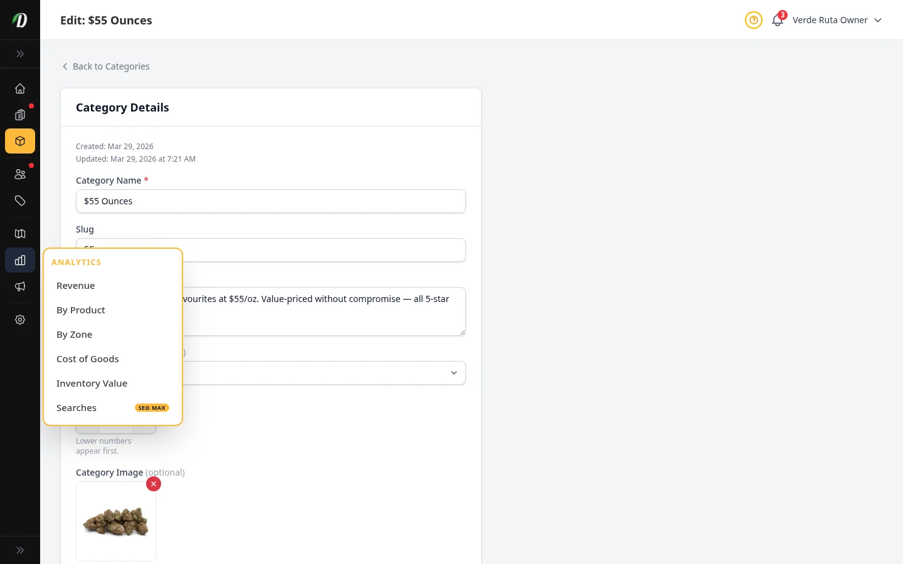This screenshot has width=903, height=564.
Task: Open the Marketing megaphone icon
Action: coord(20,286)
